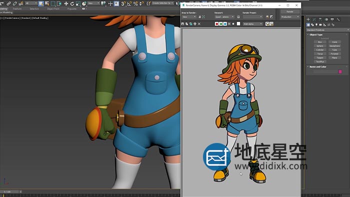Toggle the Blue channel in render window
Screen dimensions: 350x197
[x=225, y=24]
